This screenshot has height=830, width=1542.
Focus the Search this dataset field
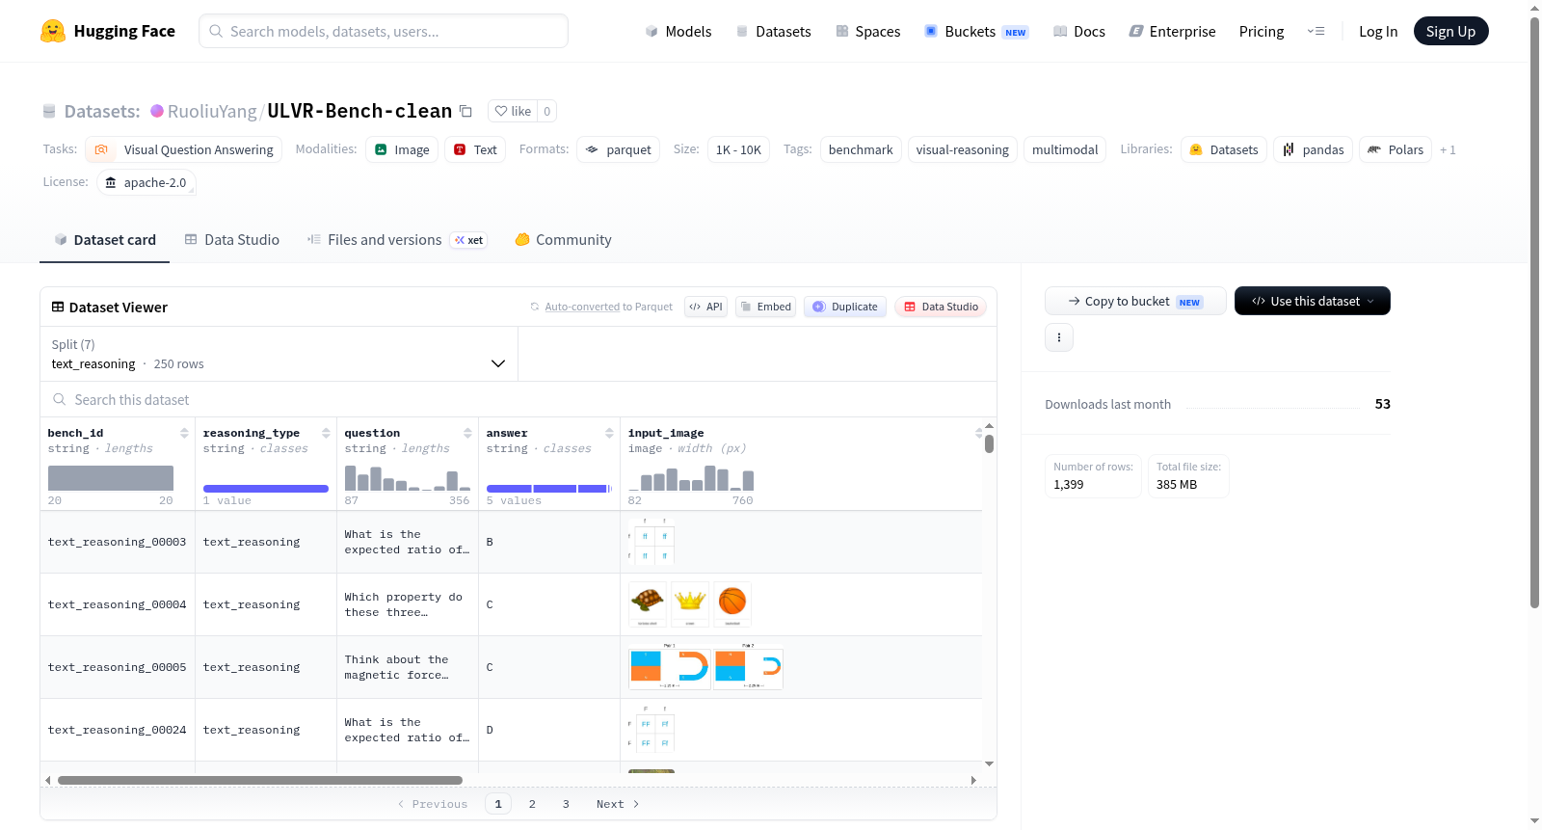click(x=518, y=399)
